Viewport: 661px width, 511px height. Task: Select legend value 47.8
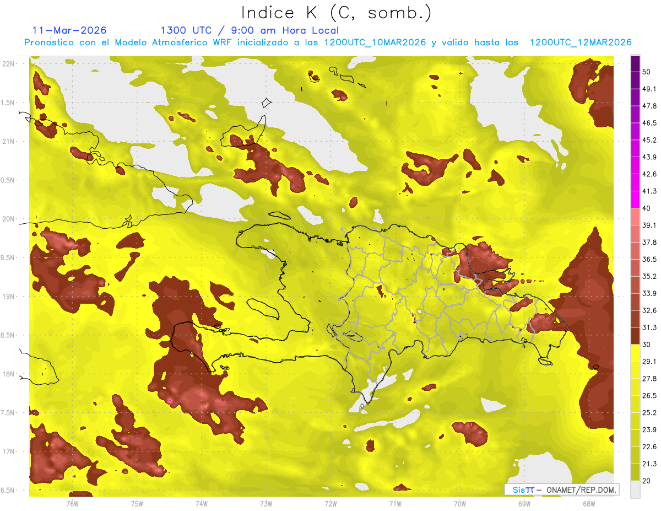[649, 106]
